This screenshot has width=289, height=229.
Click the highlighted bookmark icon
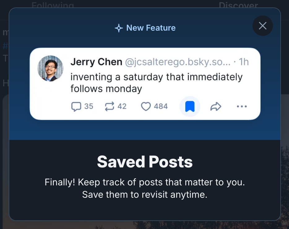(190, 106)
